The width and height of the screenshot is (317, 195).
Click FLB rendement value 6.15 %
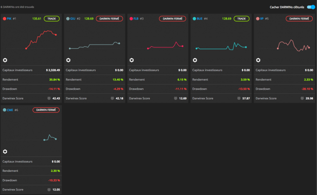point(182,79)
